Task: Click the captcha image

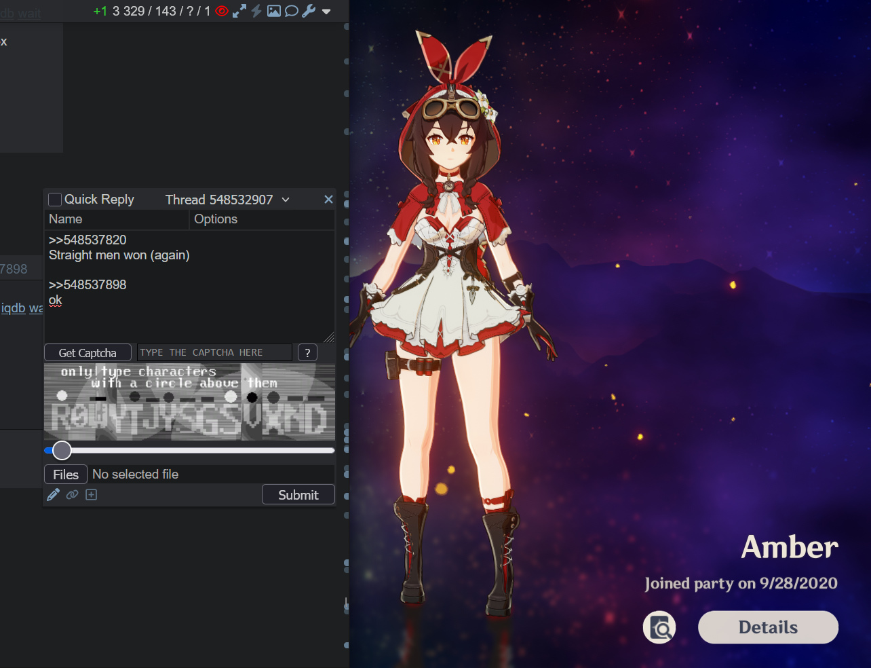Action: pos(189,402)
